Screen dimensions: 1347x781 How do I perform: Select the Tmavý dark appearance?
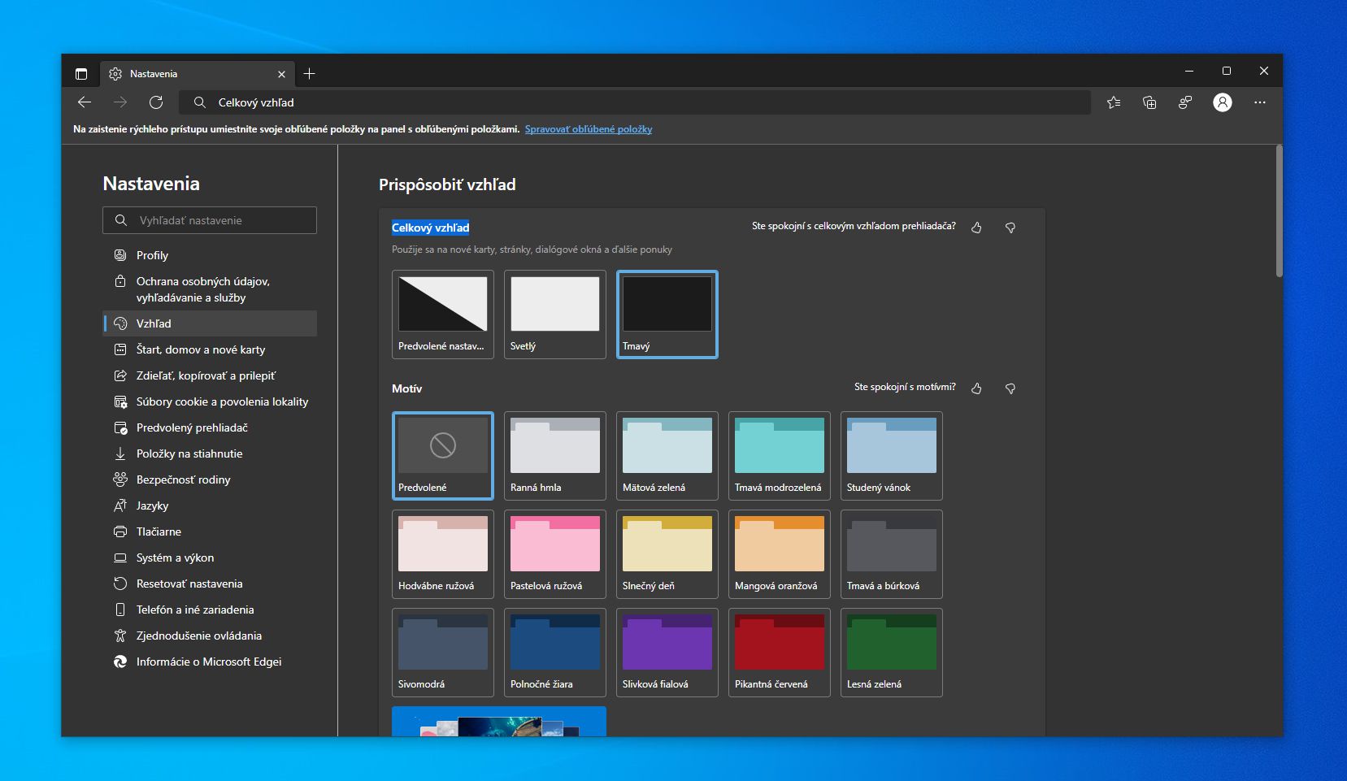667,315
